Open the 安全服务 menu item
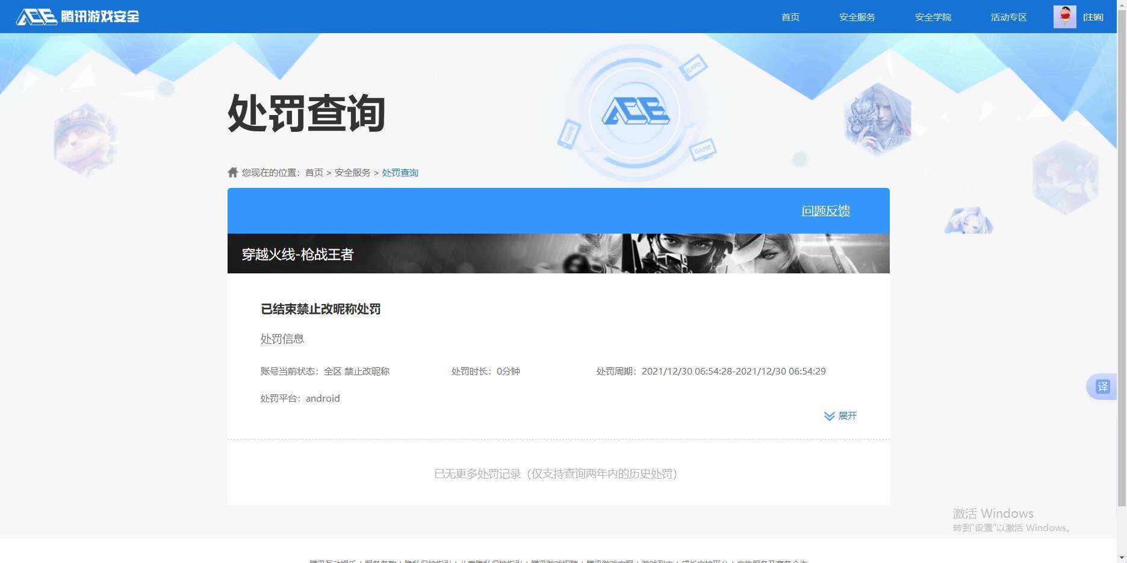Viewport: 1127px width, 563px height. tap(857, 17)
